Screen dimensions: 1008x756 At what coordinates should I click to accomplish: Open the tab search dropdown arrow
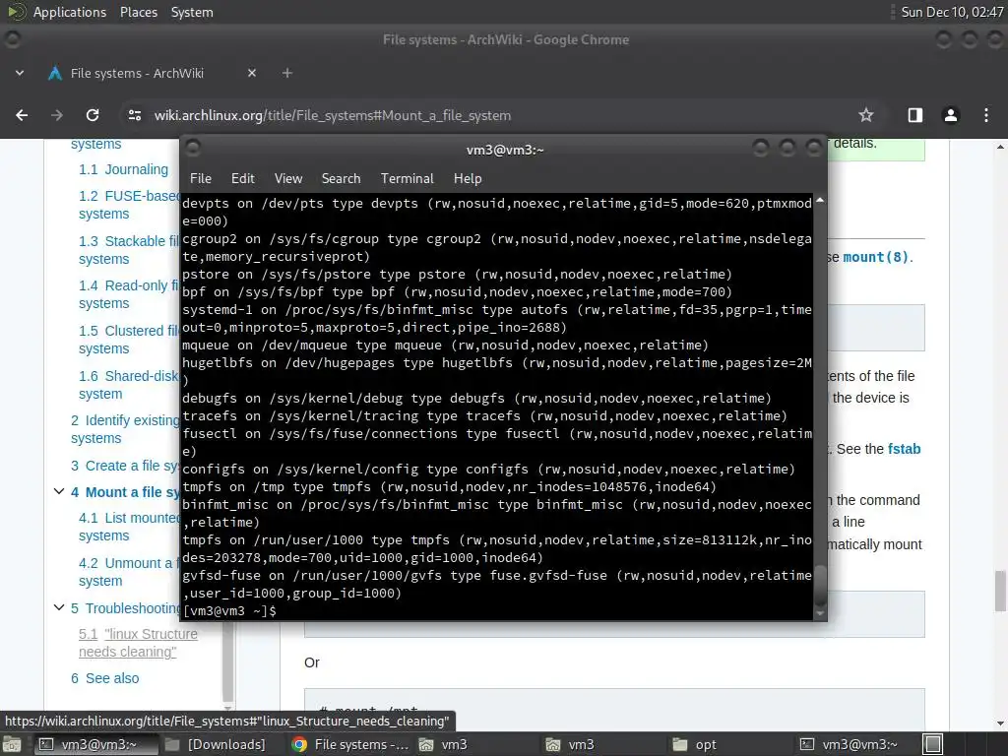click(x=20, y=73)
